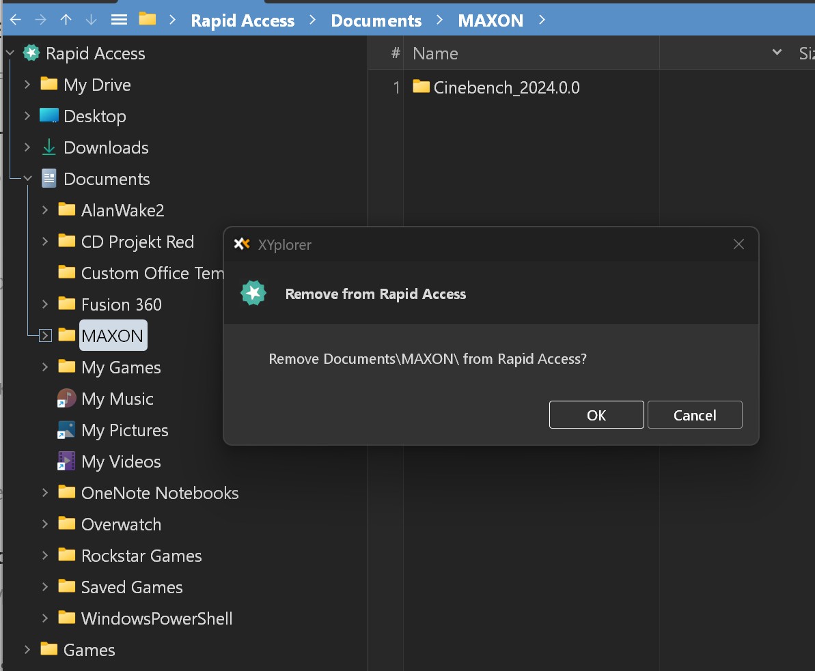Click the My Music folder icon
815x671 pixels.
66,399
